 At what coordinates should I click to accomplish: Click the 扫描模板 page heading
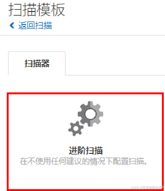click(37, 10)
